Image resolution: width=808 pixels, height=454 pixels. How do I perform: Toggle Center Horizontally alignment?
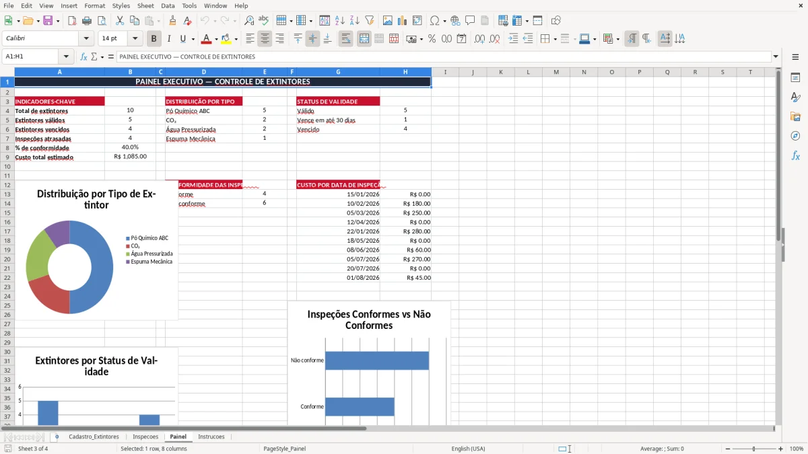coord(265,39)
